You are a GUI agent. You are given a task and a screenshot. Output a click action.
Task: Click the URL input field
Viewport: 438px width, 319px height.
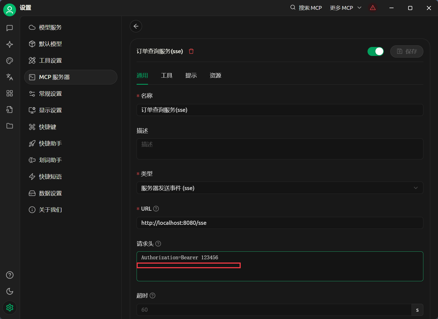(279, 223)
